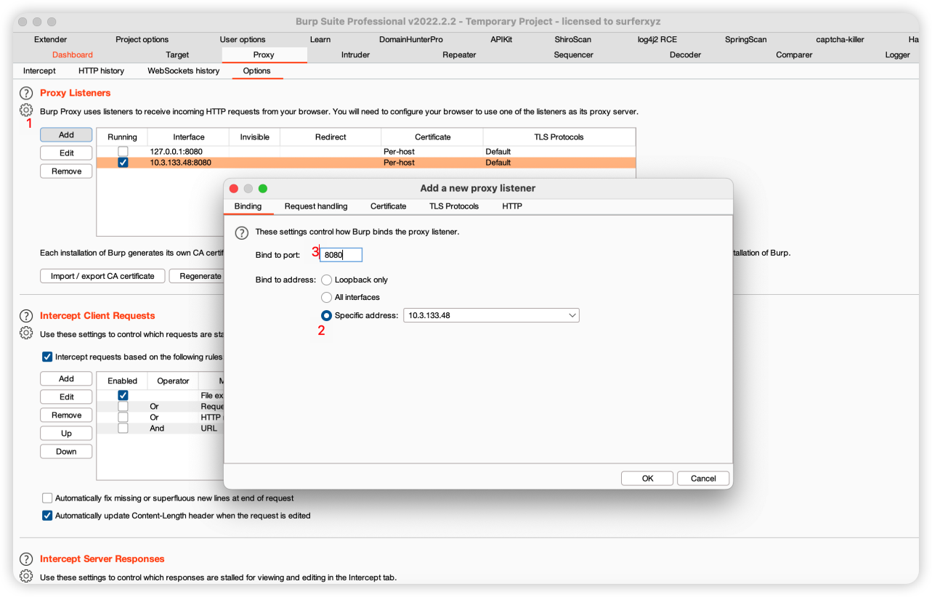Switch to the Decoder tab
The image size is (932, 597).
point(685,54)
